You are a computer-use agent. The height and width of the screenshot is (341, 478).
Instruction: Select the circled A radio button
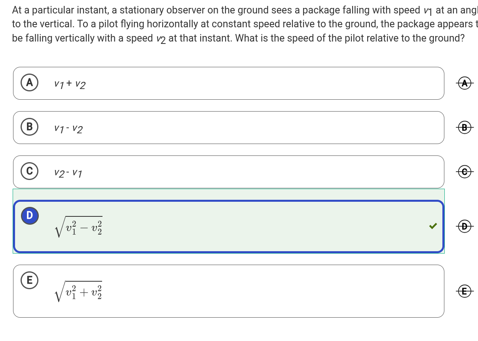point(29,82)
